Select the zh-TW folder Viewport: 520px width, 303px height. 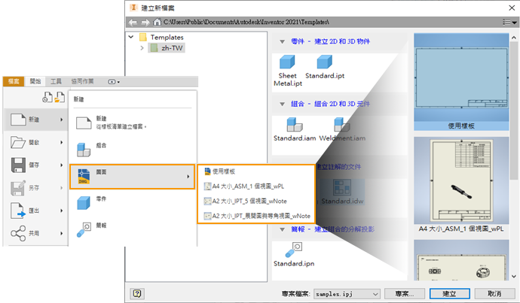(x=167, y=48)
